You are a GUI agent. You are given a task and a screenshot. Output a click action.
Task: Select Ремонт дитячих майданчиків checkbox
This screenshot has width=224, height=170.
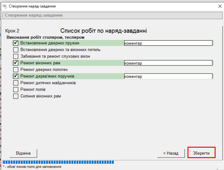[16, 83]
